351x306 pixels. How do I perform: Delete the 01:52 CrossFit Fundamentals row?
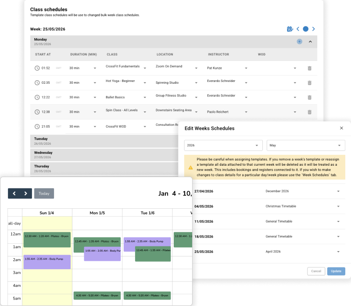309,68
